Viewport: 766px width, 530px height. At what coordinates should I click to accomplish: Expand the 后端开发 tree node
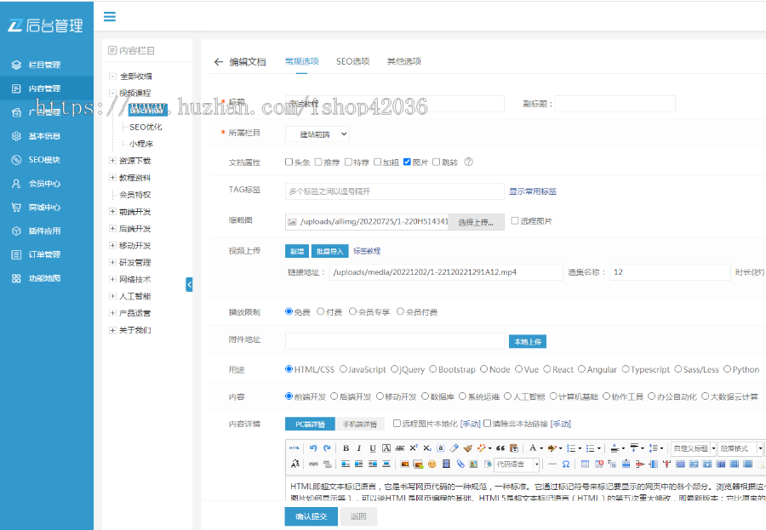(x=112, y=229)
